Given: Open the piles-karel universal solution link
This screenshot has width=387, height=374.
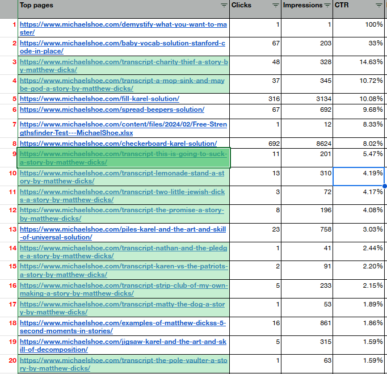Looking at the screenshot, I should tap(123, 233).
